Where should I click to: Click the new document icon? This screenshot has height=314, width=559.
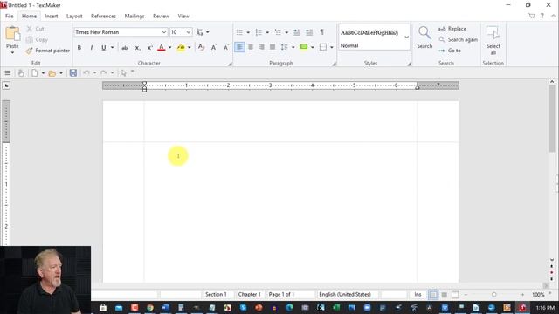tap(35, 73)
